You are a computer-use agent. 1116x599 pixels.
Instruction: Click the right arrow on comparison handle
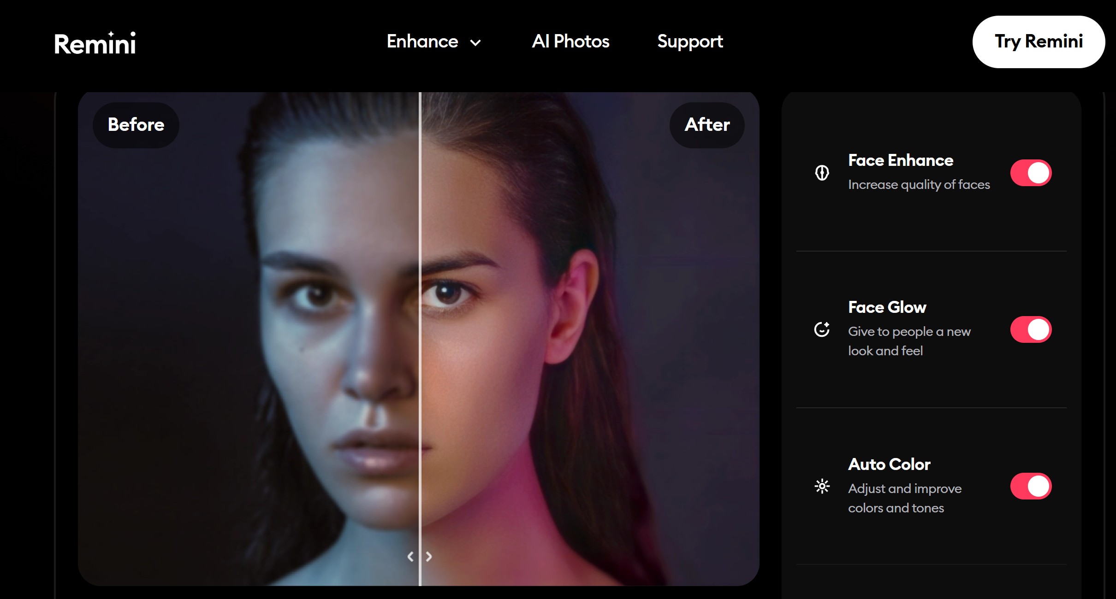pos(429,557)
